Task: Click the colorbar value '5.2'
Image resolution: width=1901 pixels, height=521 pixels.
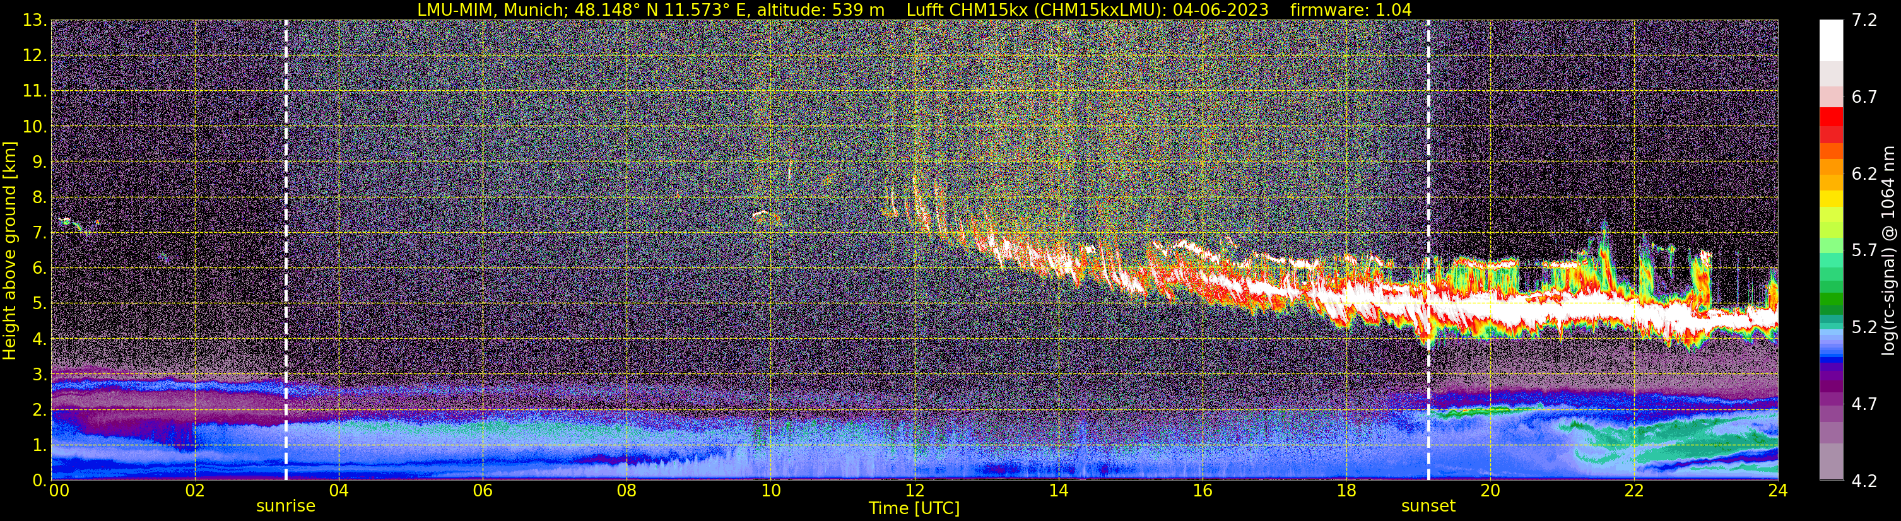Action: (x=1864, y=327)
